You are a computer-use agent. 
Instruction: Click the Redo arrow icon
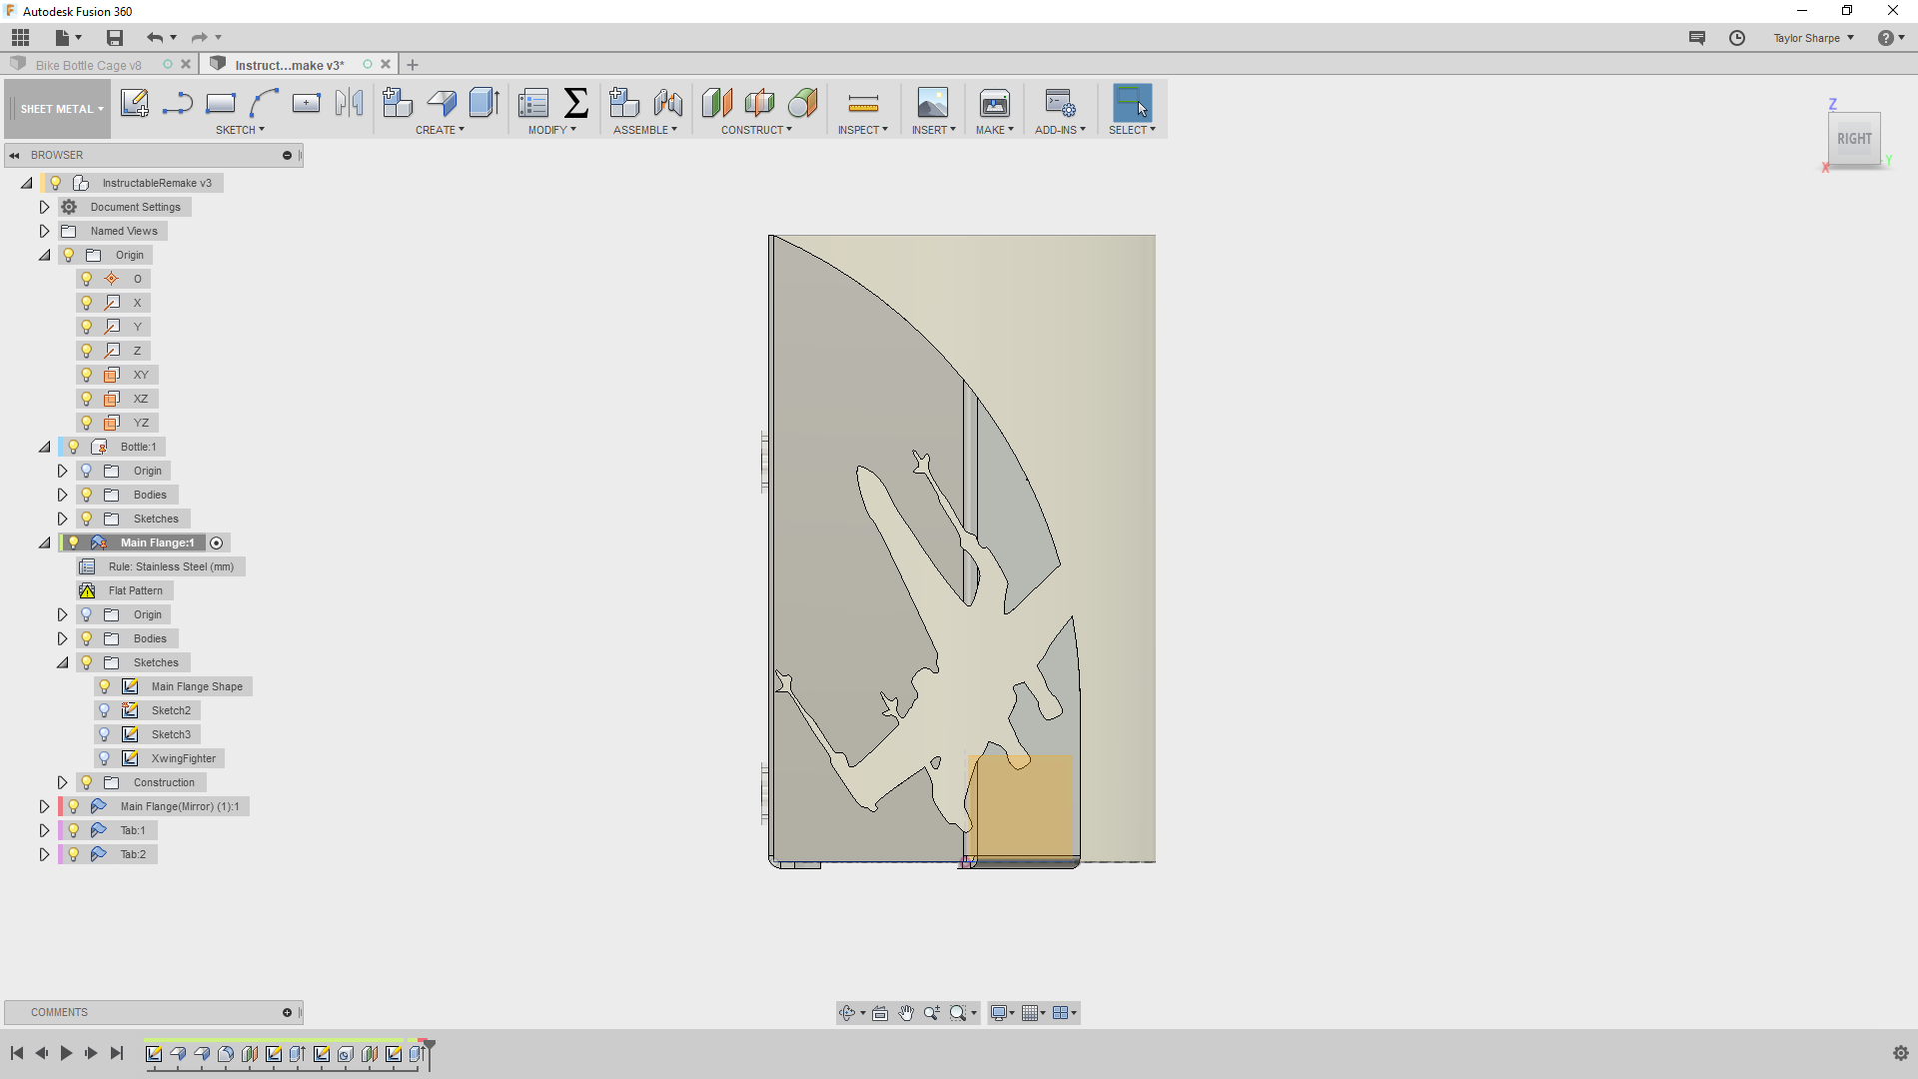[199, 37]
